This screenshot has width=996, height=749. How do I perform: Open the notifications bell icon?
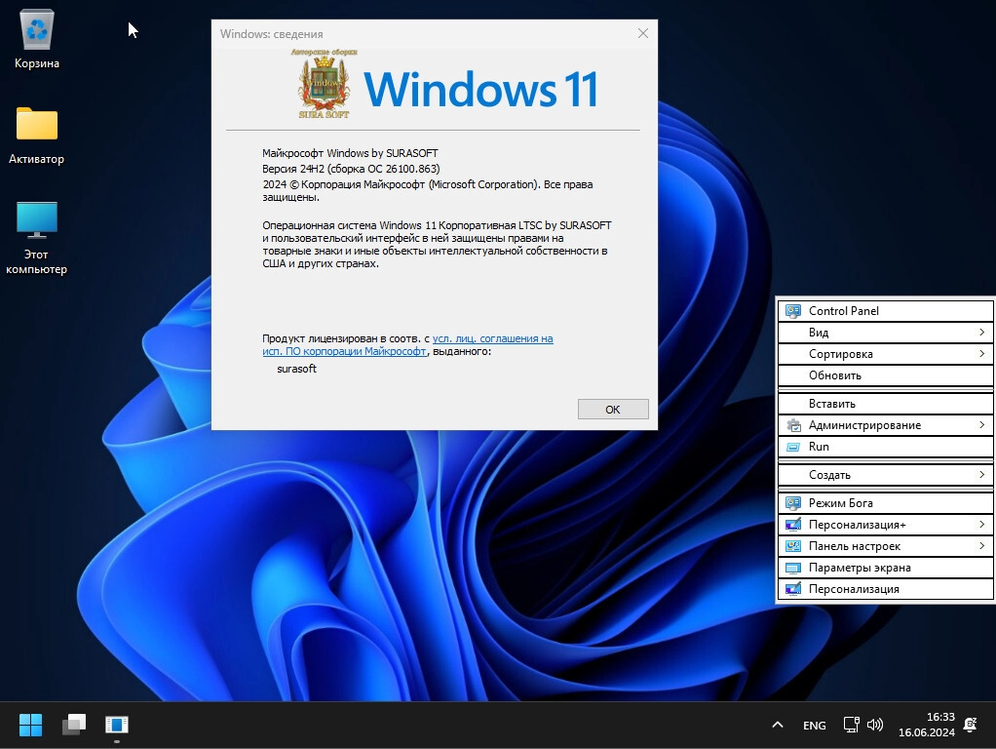click(x=970, y=725)
